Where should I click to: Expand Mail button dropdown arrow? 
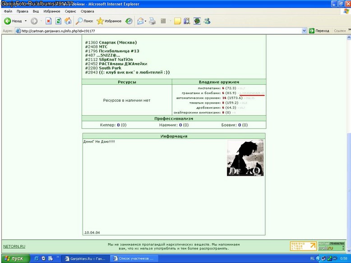tap(146, 21)
